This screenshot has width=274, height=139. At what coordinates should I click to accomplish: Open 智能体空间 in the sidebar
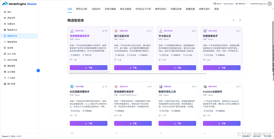pos(19,30)
